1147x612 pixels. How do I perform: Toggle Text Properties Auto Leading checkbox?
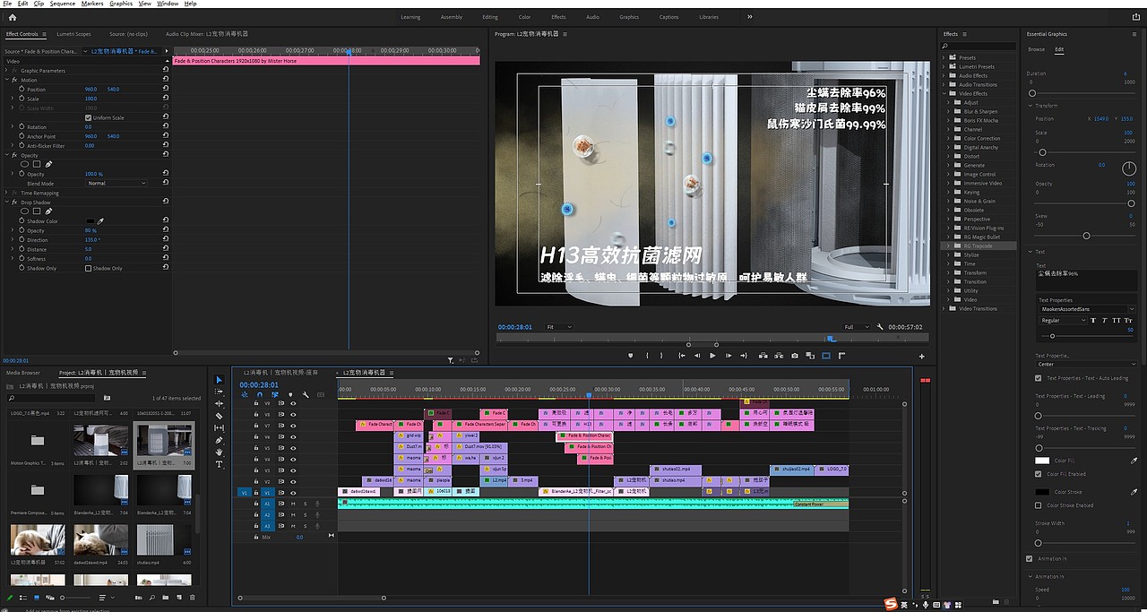pyautogui.click(x=1039, y=378)
